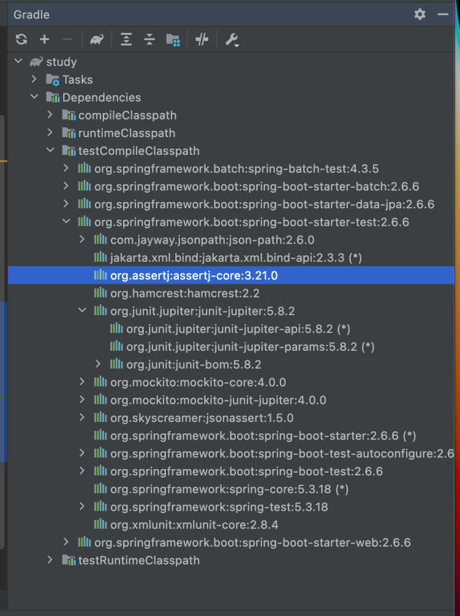Screen dimensions: 460x616
Task: Toggle Gradle offline mode
Action: 202,40
